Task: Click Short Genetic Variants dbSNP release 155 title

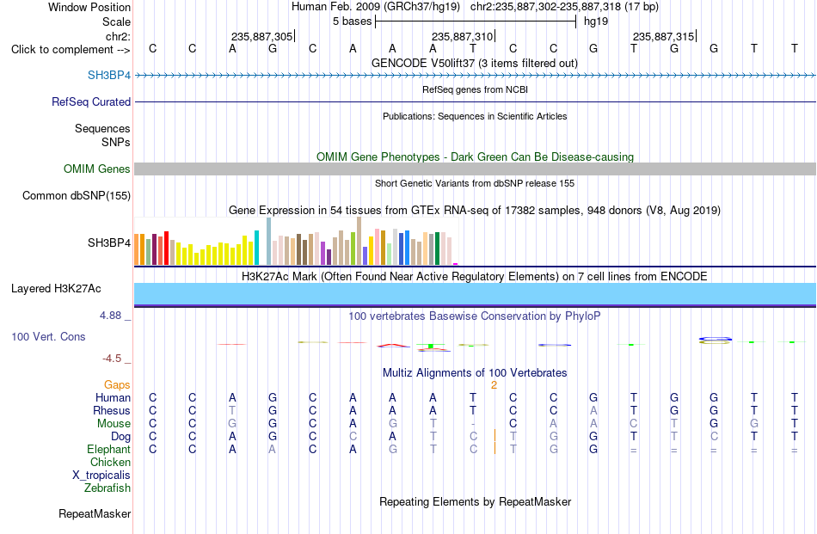Action: pyautogui.click(x=475, y=183)
